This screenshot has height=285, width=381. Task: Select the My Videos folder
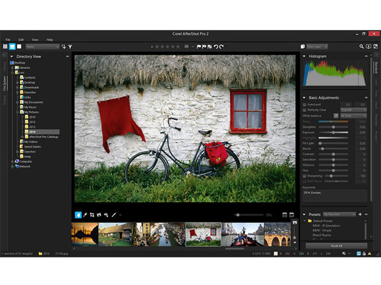point(29,142)
